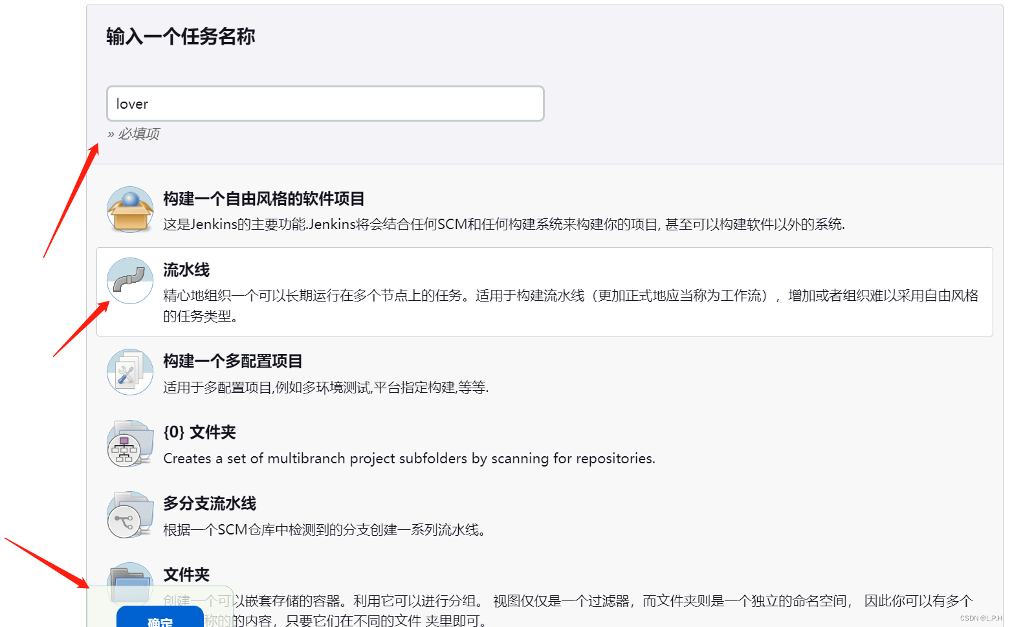1012x627 pixels.
Task: Click the multibranch project subfolders description
Action: coord(409,459)
